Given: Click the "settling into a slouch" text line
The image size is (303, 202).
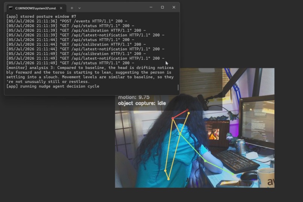Looking at the screenshot, I should (90, 77).
